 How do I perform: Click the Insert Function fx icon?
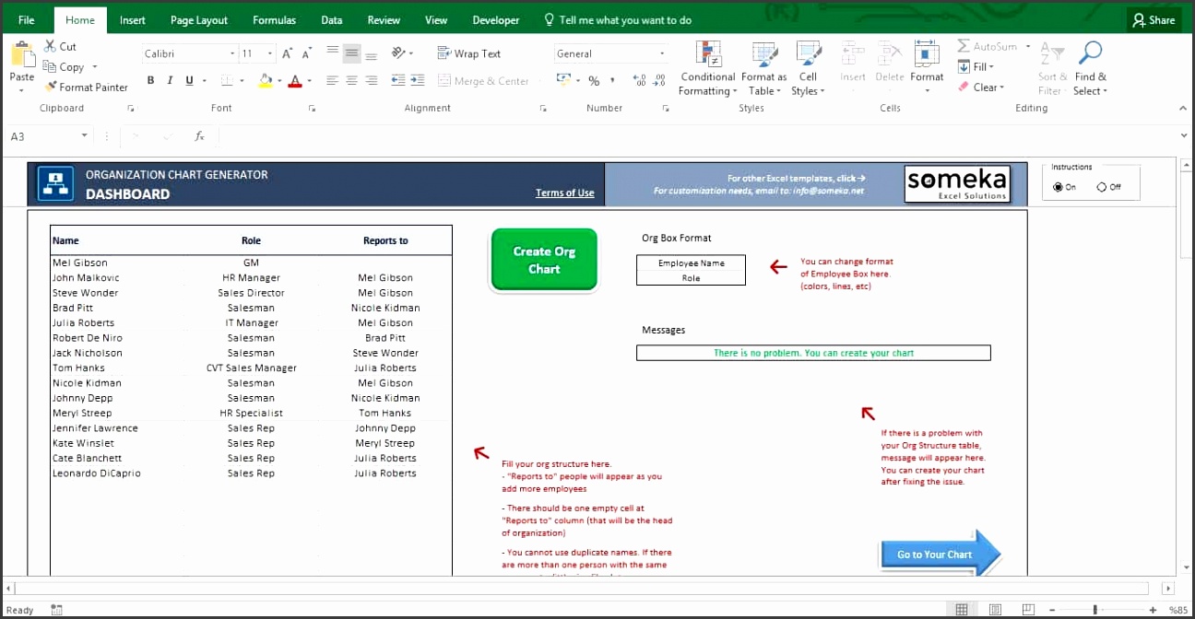(x=199, y=136)
